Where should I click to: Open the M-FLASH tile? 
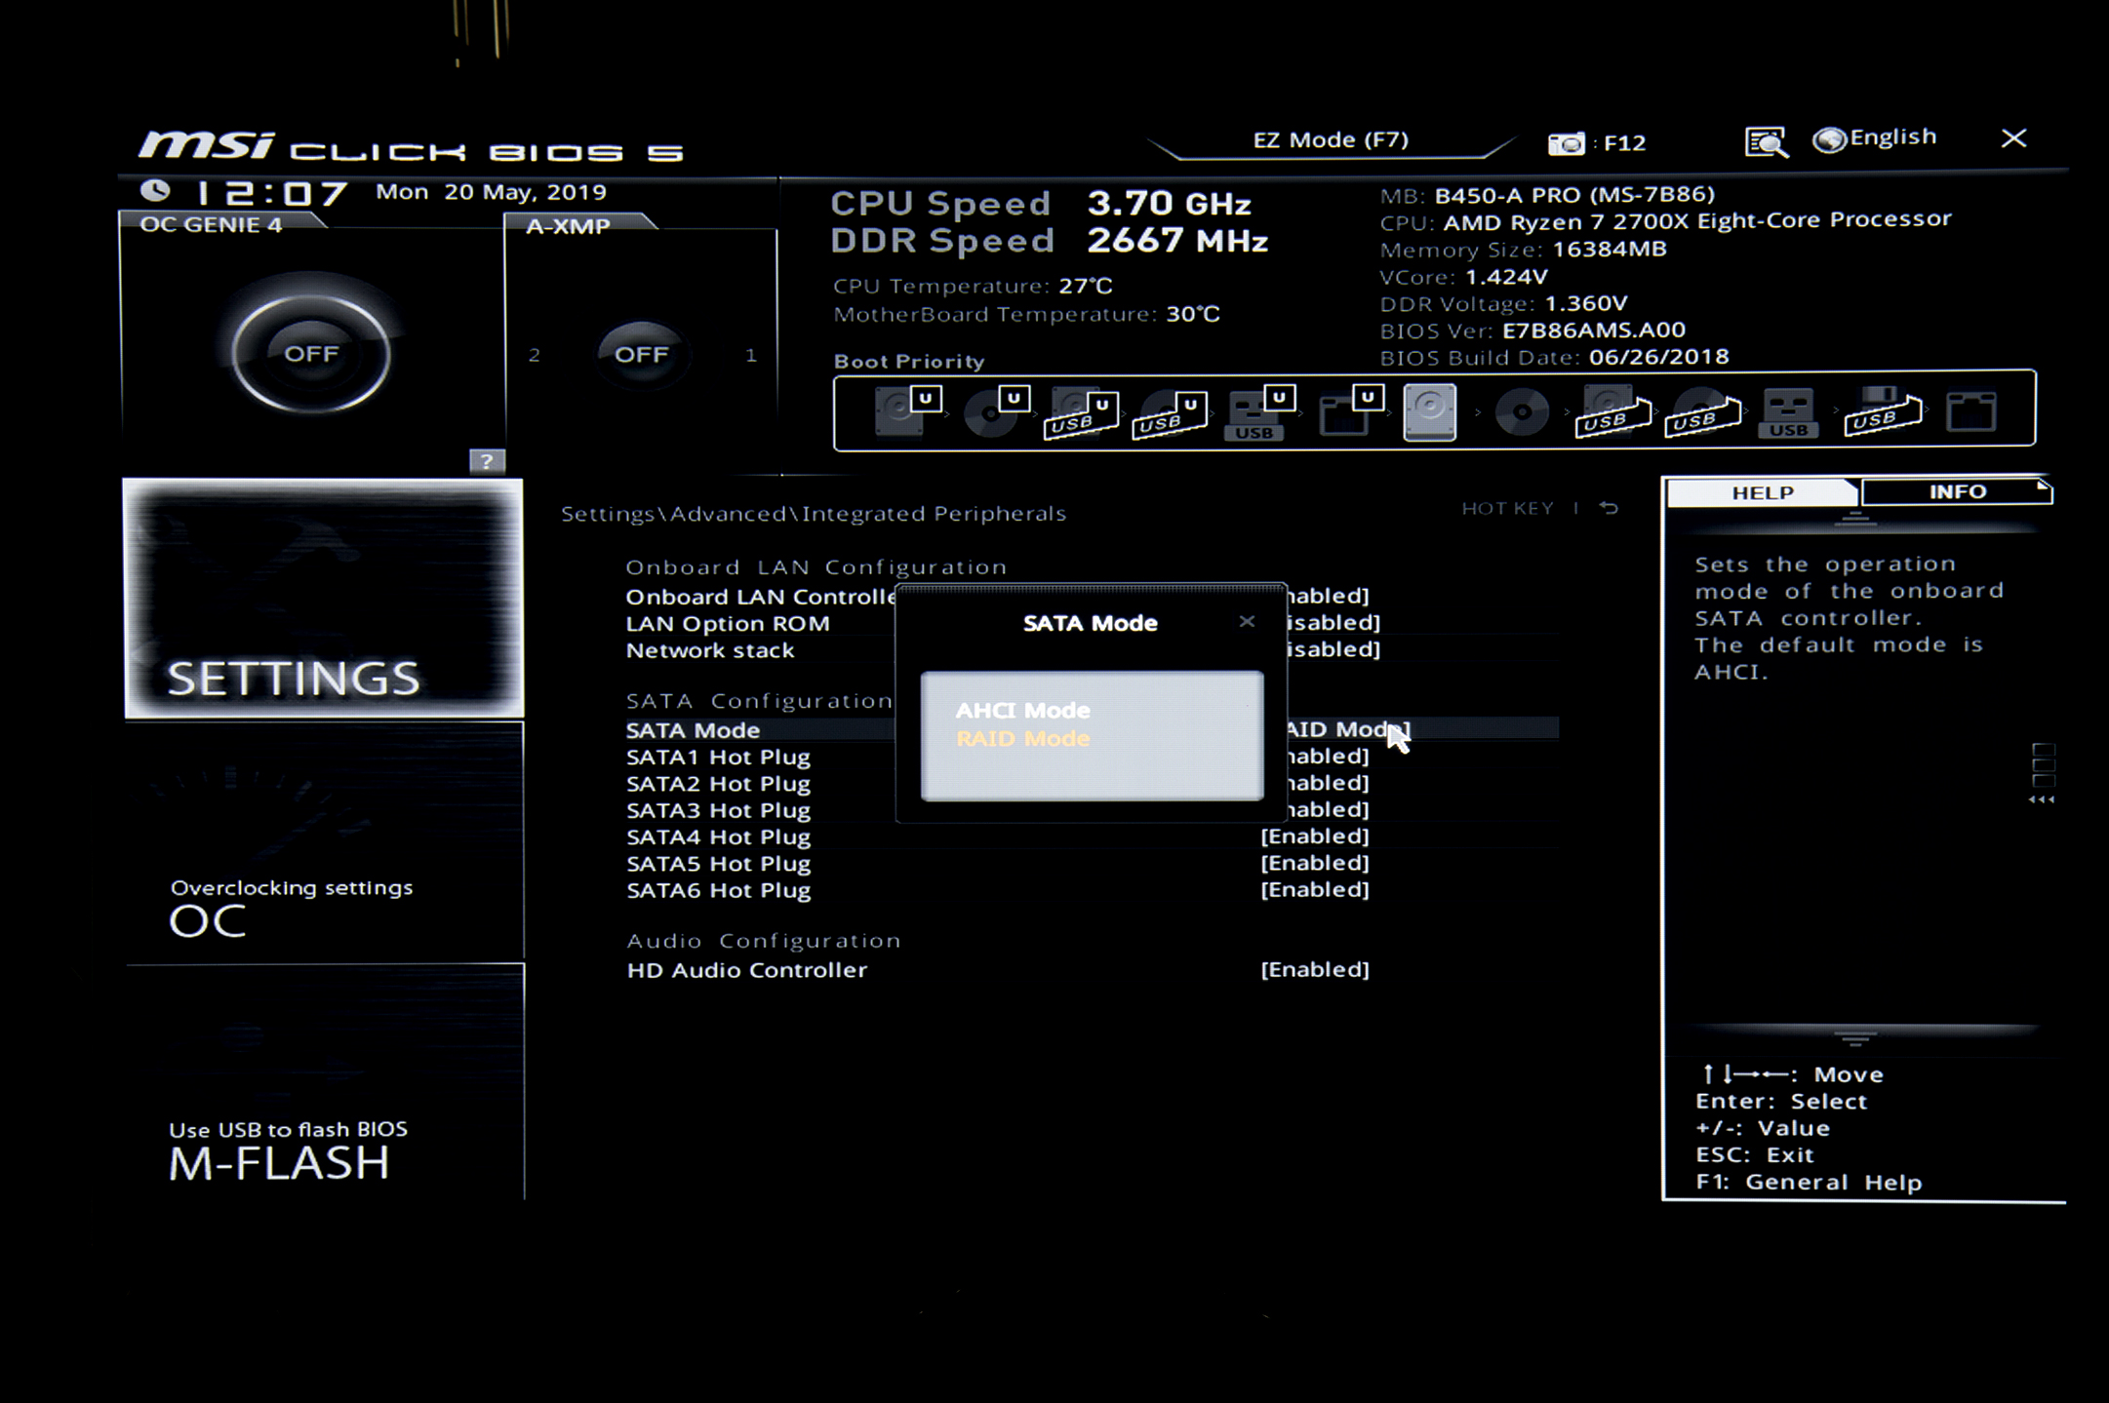tap(325, 1082)
